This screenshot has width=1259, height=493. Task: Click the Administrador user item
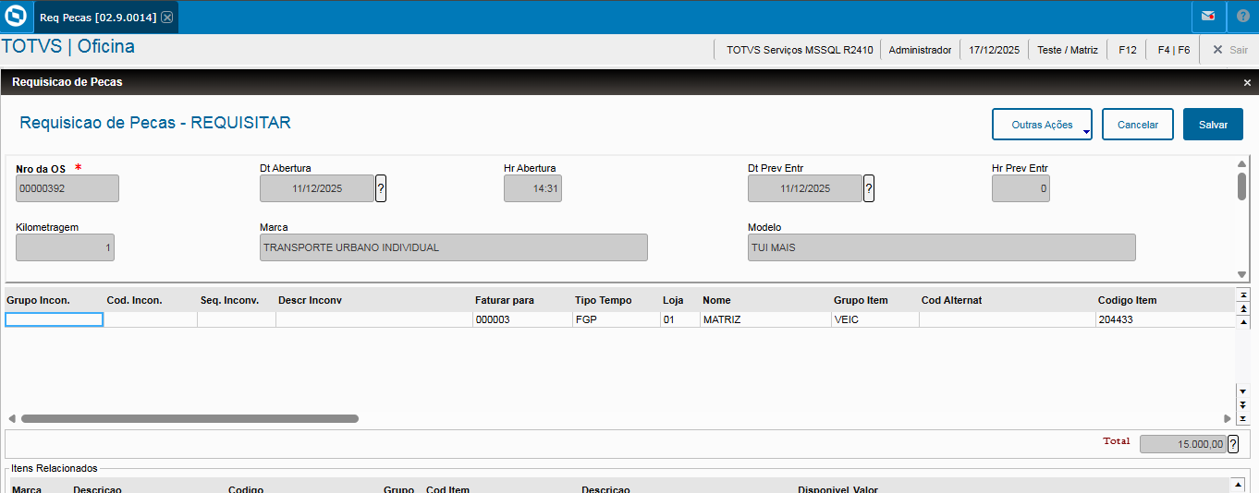click(920, 50)
